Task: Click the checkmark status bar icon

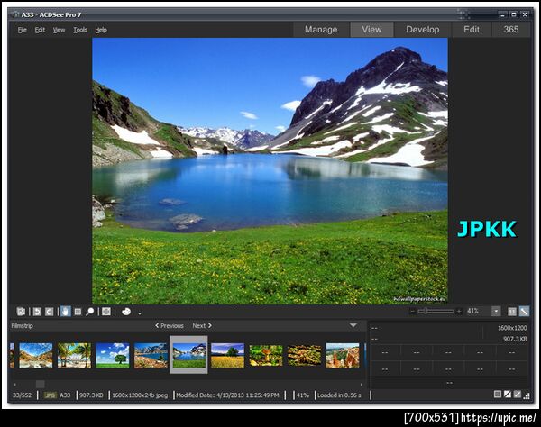Action: [x=518, y=395]
